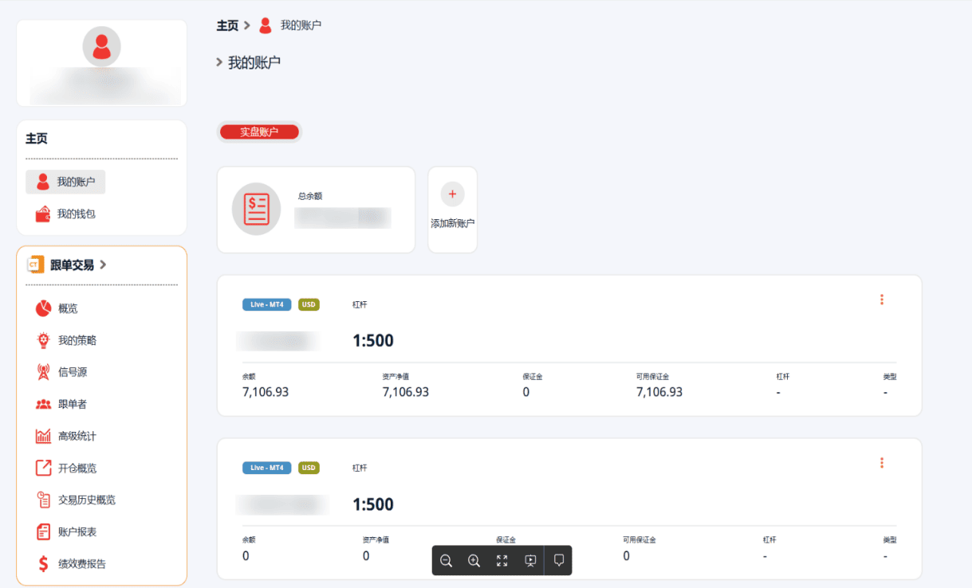Select the 实盘账户 tab pill
972x588 pixels.
pos(259,132)
